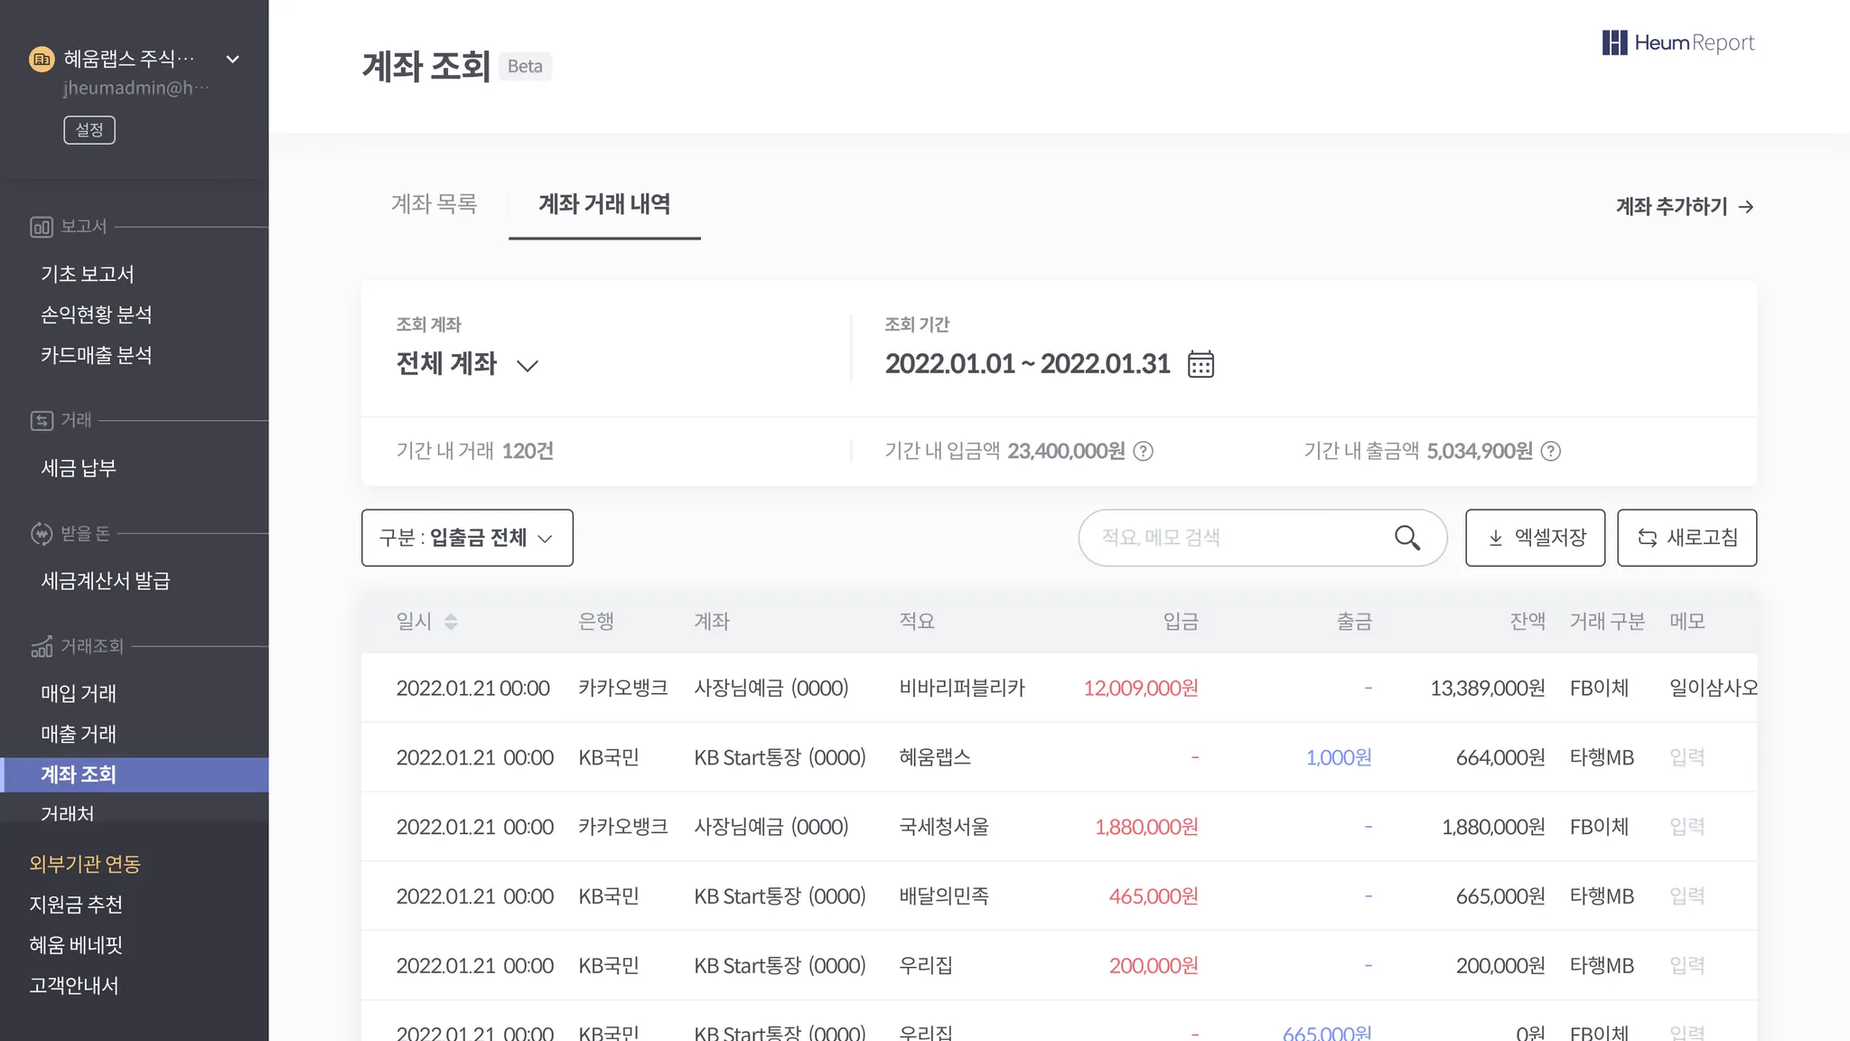Click the 입력 memo for 혜움랩스 row
Screen dimensions: 1850x1041
point(1686,757)
